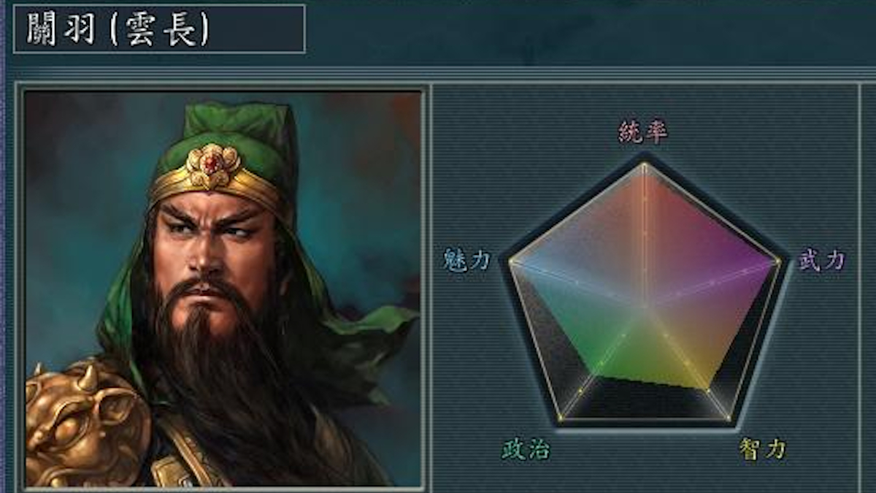Click the 關羽 (雲長) name box
Viewport: 876px width, 493px height.
coord(159,28)
